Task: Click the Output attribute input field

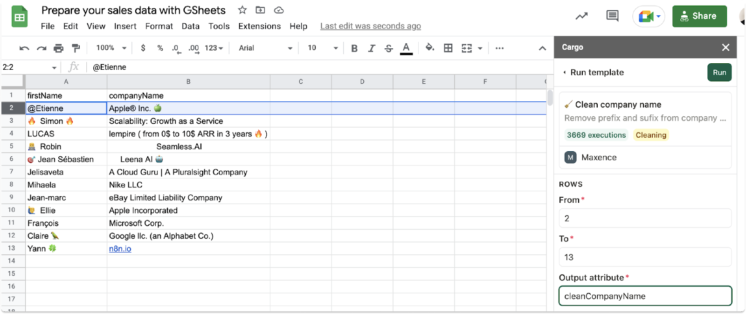Action: [x=645, y=296]
